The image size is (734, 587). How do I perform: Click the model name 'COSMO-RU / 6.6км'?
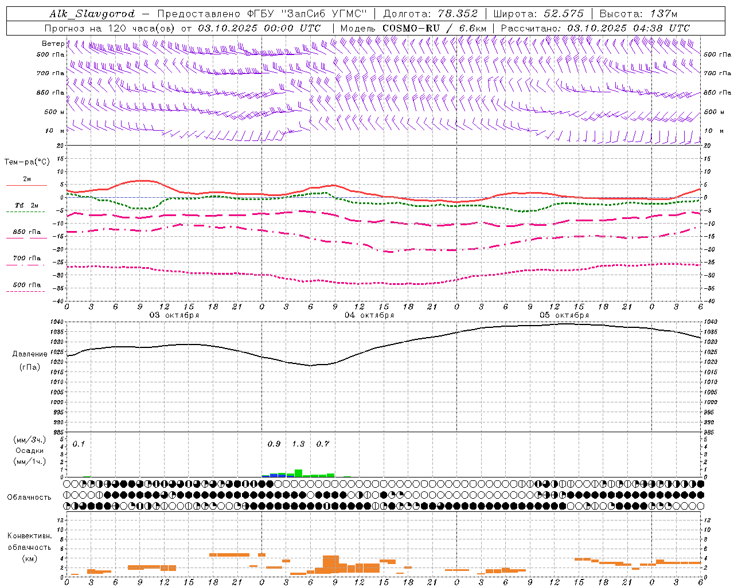[x=435, y=28]
